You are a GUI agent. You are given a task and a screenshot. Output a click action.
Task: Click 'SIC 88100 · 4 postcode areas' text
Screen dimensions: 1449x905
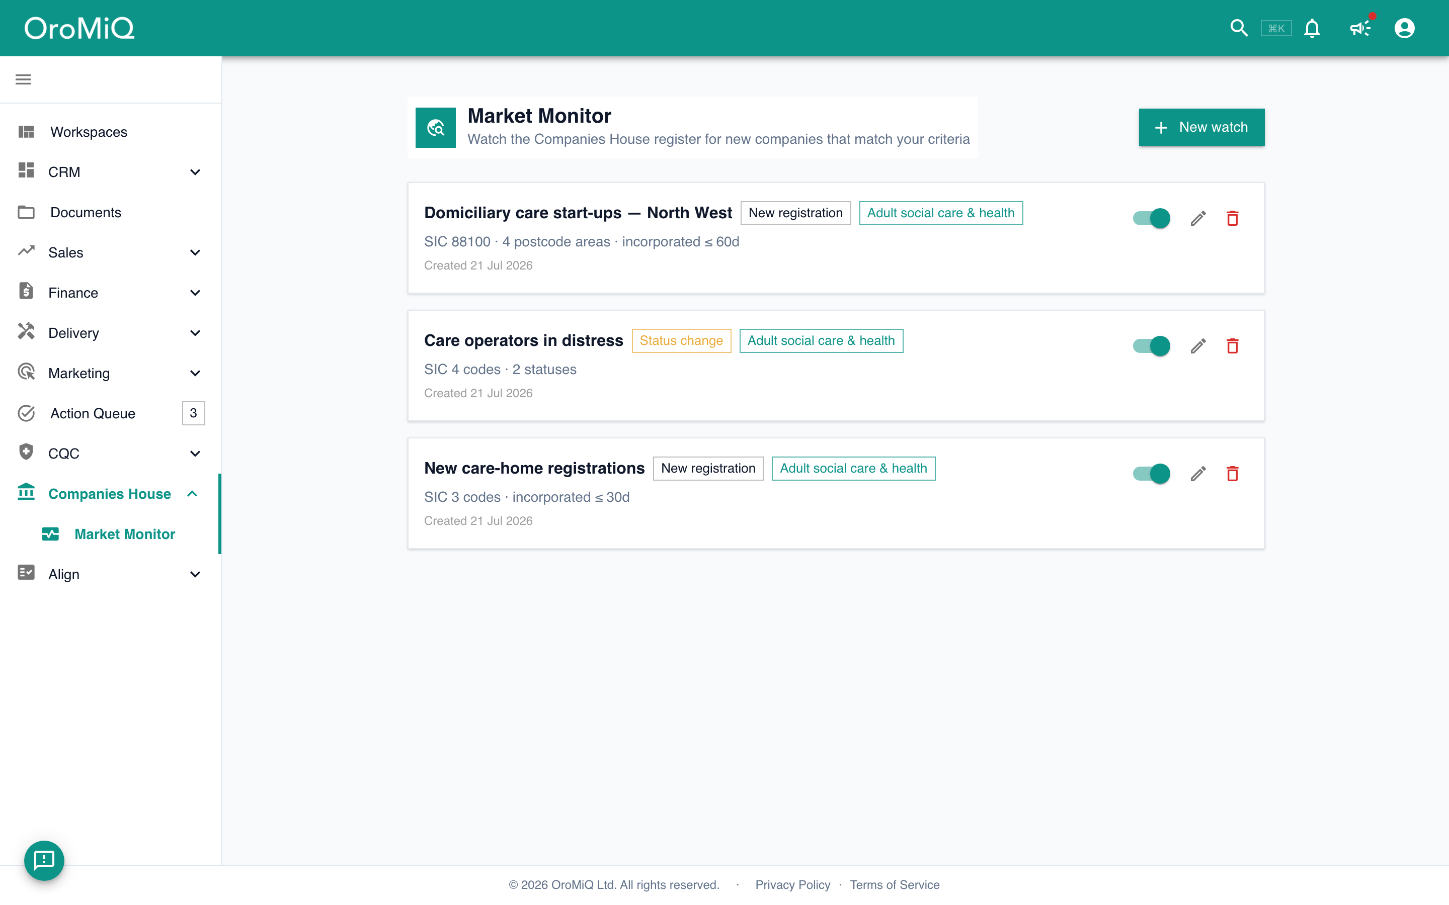click(x=517, y=242)
